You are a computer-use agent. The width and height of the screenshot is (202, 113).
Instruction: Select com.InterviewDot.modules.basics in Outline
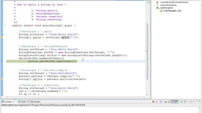coord(174,2)
